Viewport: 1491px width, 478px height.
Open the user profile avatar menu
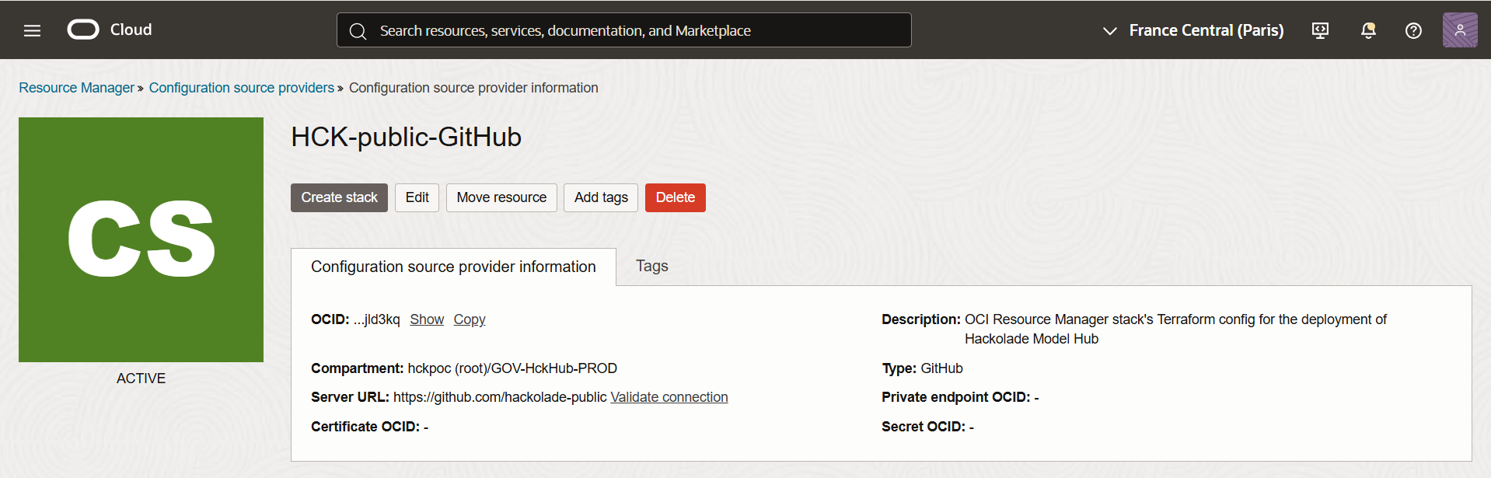[1460, 30]
